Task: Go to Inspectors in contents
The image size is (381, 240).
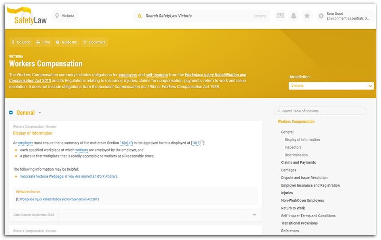Action: pyautogui.click(x=293, y=147)
